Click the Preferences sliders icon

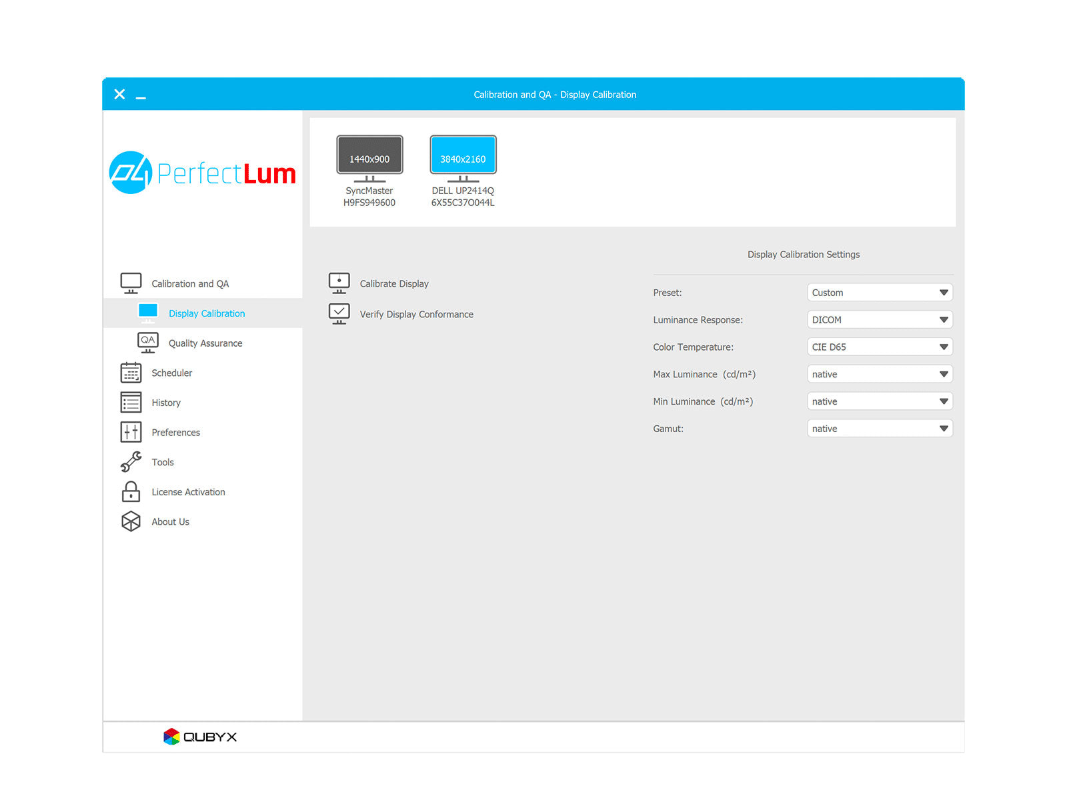pyautogui.click(x=131, y=432)
